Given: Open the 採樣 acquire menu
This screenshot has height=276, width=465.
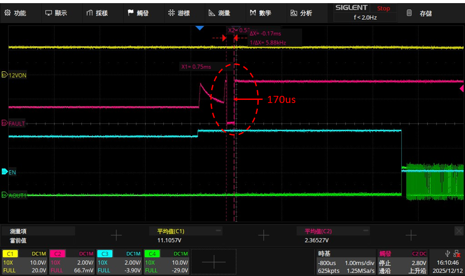Looking at the screenshot, I should click(97, 13).
